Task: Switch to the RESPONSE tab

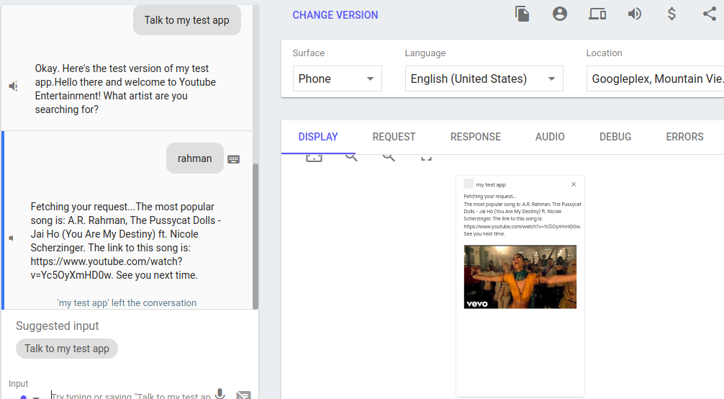Action: click(476, 137)
